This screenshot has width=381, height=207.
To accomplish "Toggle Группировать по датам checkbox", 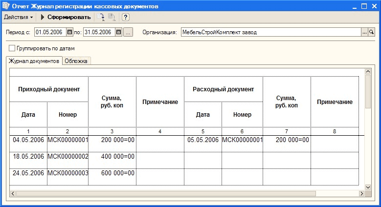I will (12, 48).
